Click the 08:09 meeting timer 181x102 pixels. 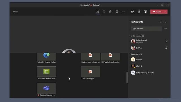pyautogui.click(x=16, y=12)
